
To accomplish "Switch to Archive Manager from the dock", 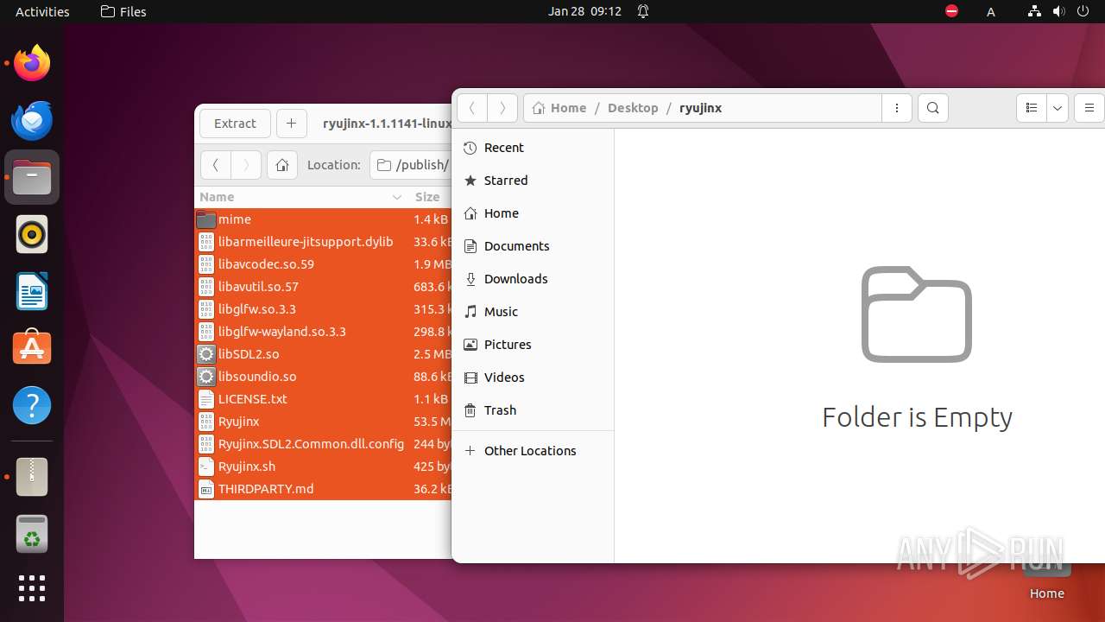I will [x=32, y=477].
